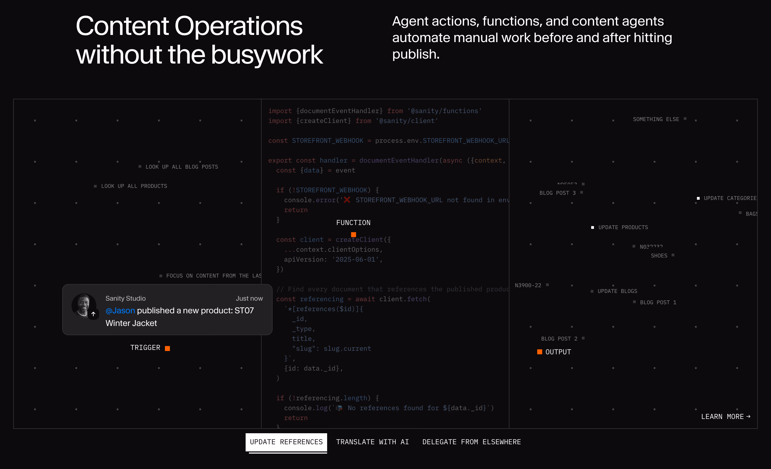Click the apiVersion '2025-06-01' value
The image size is (771, 469).
(x=355, y=259)
